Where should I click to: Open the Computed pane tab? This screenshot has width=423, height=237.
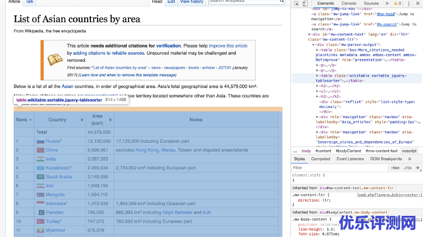[x=320, y=159]
